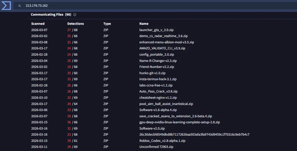The image size is (297, 151).
Task: Open labs-ccna-free-v1.2.zip
Action: click(156, 85)
